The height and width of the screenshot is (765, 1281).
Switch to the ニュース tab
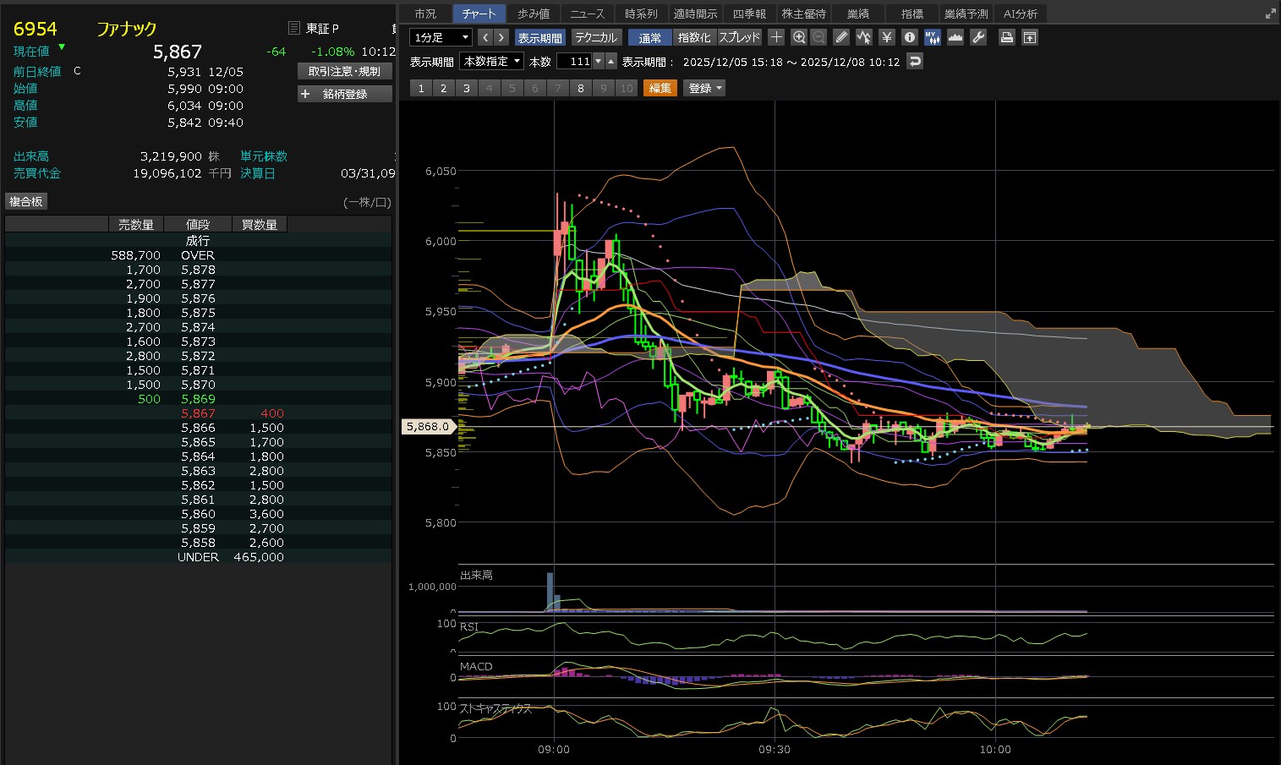coord(587,14)
